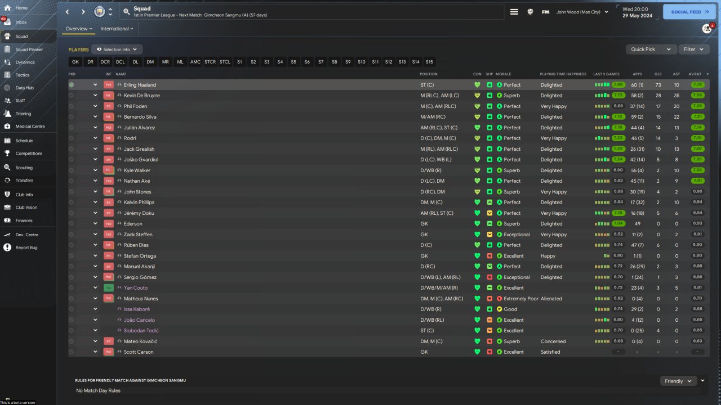Screen dimensions: 721x405
Task: Open the hamburger menu in the top bar
Action: [x=514, y=12]
